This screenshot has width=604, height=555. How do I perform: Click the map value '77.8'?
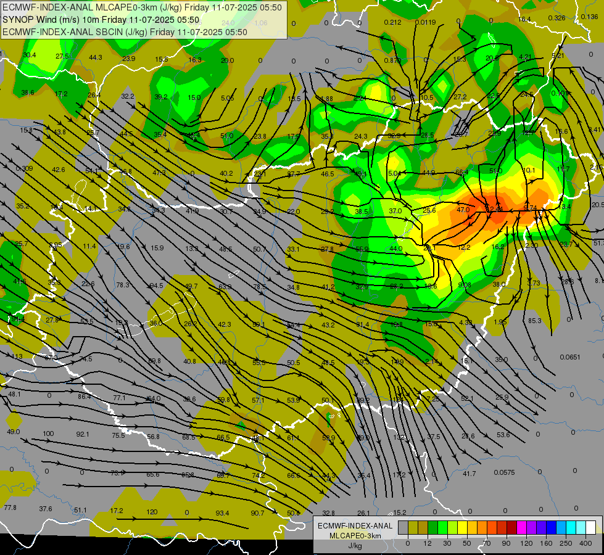pyautogui.click(x=10, y=508)
